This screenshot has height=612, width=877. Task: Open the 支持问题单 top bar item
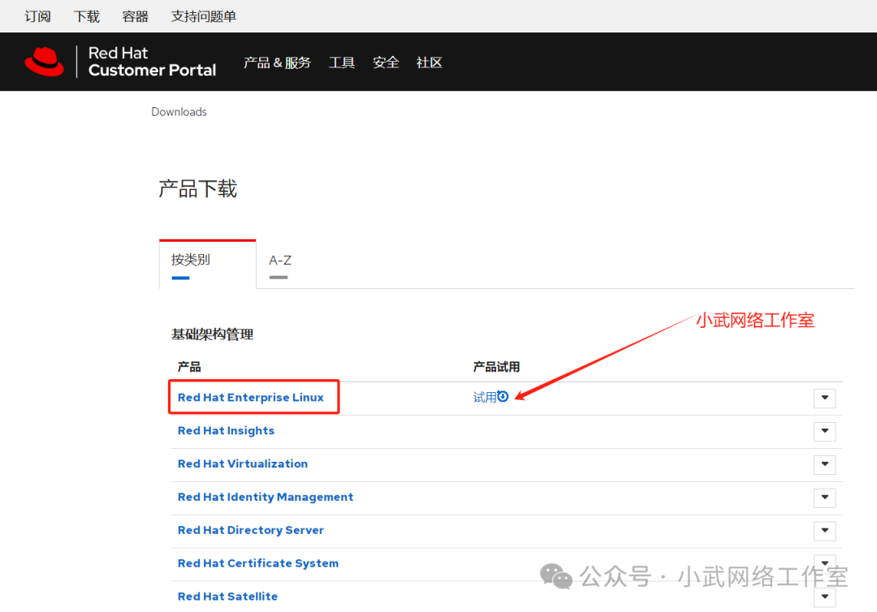(204, 16)
